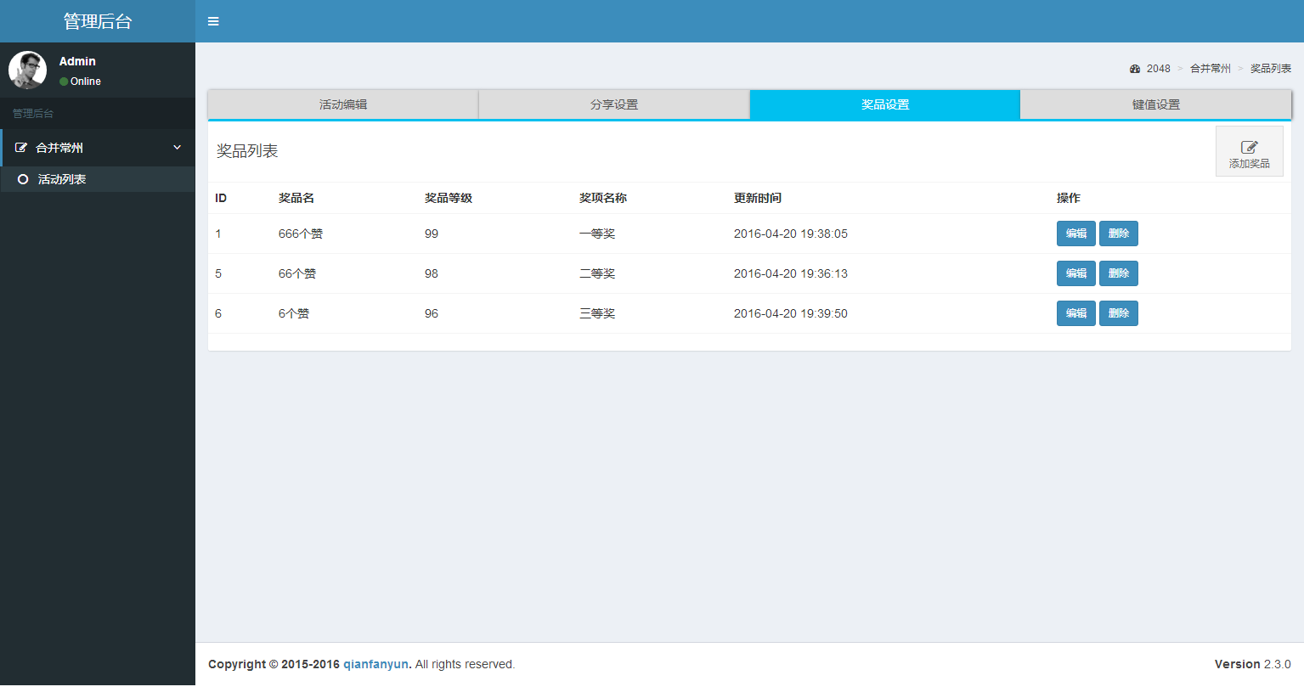1304x698 pixels.
Task: Click prize level value 96
Action: click(x=432, y=313)
